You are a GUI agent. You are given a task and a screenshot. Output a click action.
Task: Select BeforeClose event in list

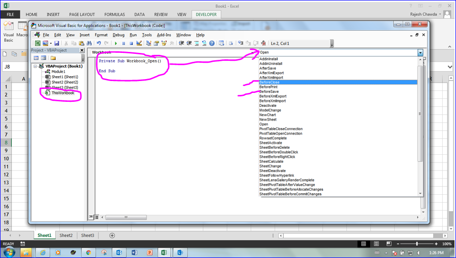pos(338,83)
